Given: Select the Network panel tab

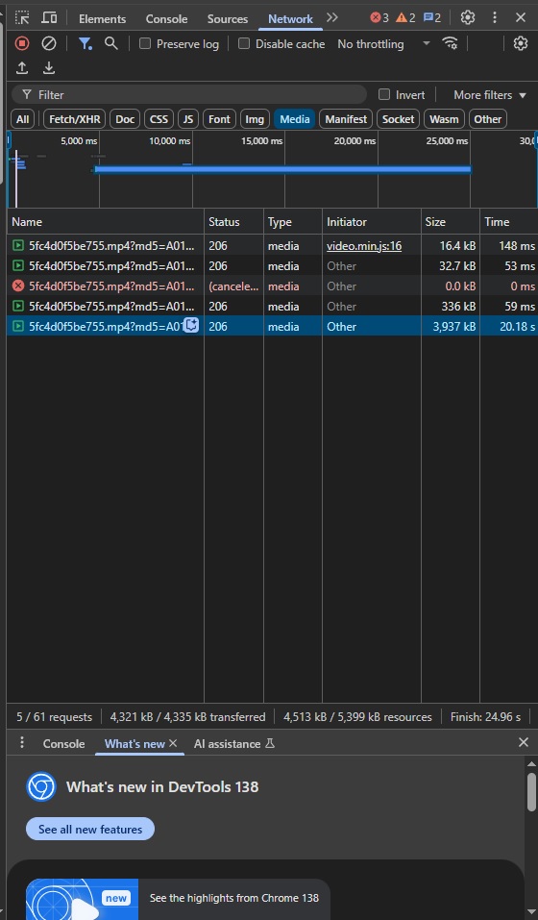Looking at the screenshot, I should point(290,19).
